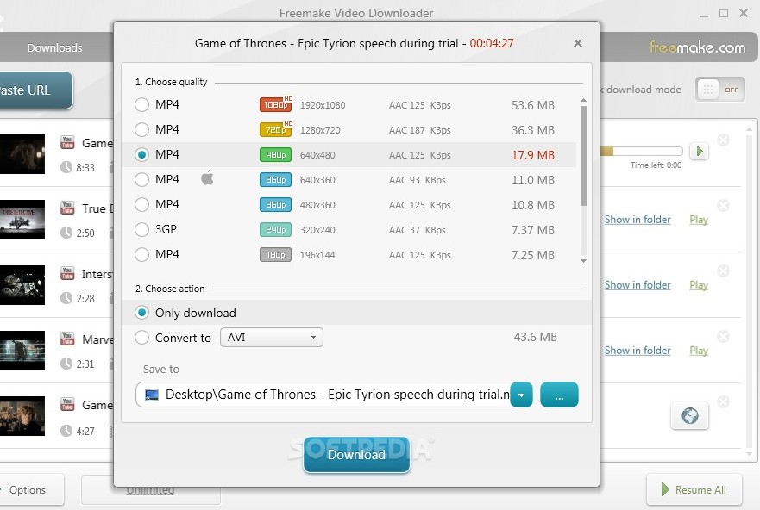Click the globe icon button
Image resolution: width=760 pixels, height=510 pixels.
pos(690,415)
